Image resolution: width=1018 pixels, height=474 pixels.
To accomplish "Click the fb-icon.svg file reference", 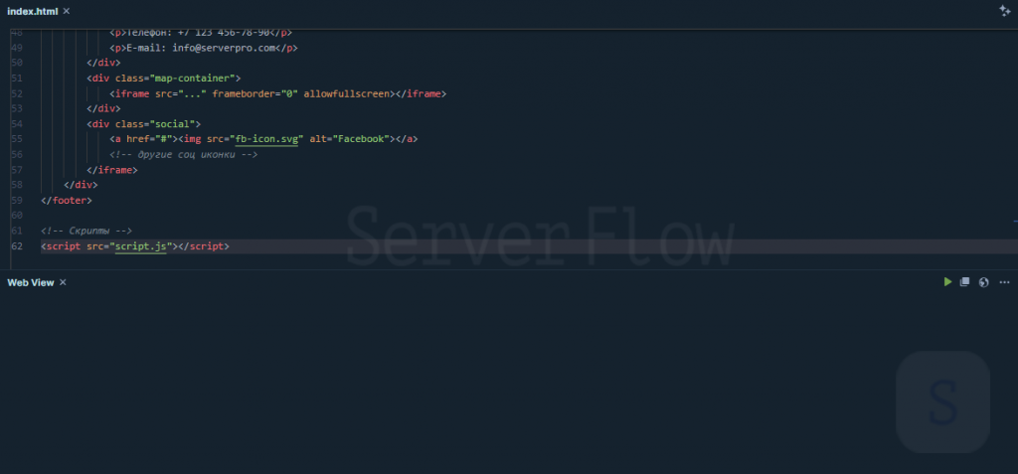I will pos(265,139).
